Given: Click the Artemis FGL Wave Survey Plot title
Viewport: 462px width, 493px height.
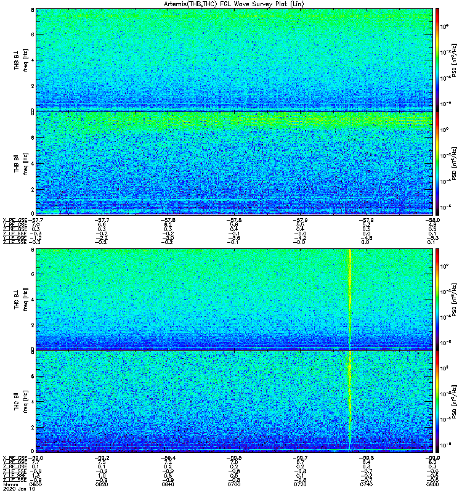Looking at the screenshot, I should [233, 4].
